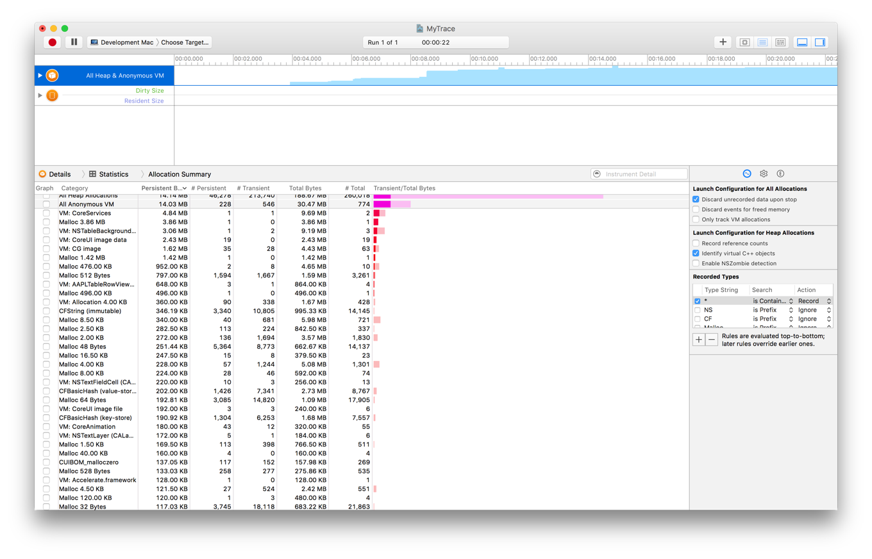Enable Record reference counts
The height and width of the screenshot is (559, 872).
[696, 243]
